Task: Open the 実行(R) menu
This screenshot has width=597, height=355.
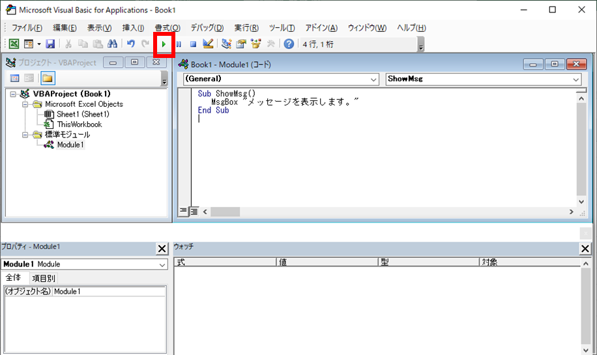Action: coord(246,28)
